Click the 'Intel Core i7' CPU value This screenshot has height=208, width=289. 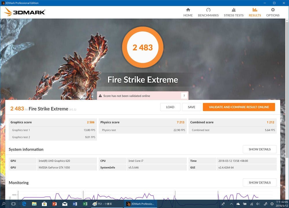136,161
